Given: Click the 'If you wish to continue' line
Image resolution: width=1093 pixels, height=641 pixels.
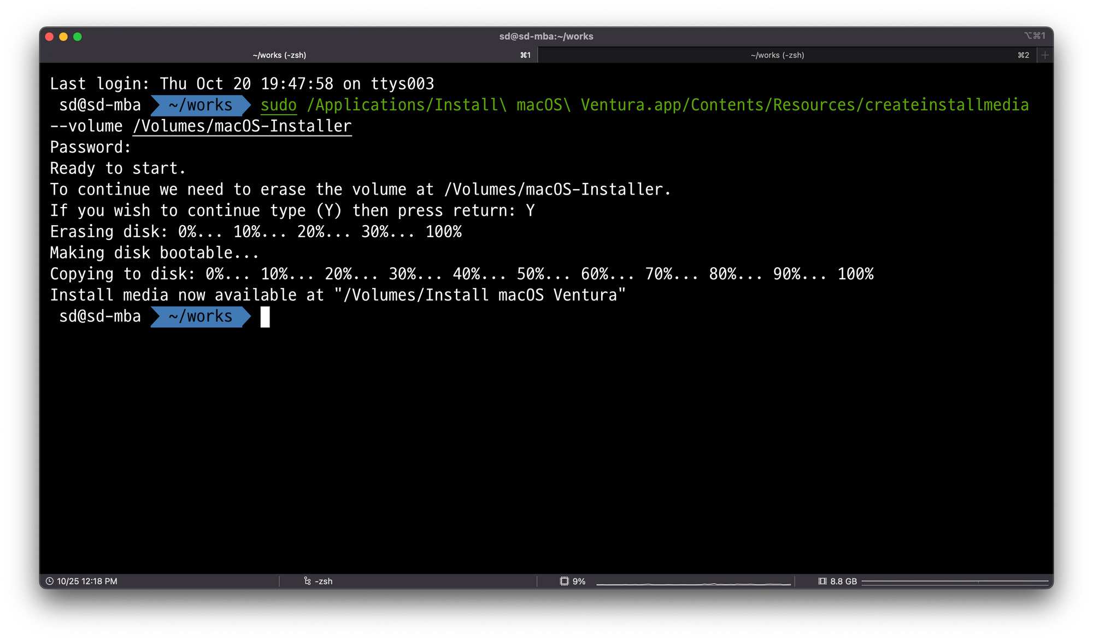Looking at the screenshot, I should tap(292, 210).
